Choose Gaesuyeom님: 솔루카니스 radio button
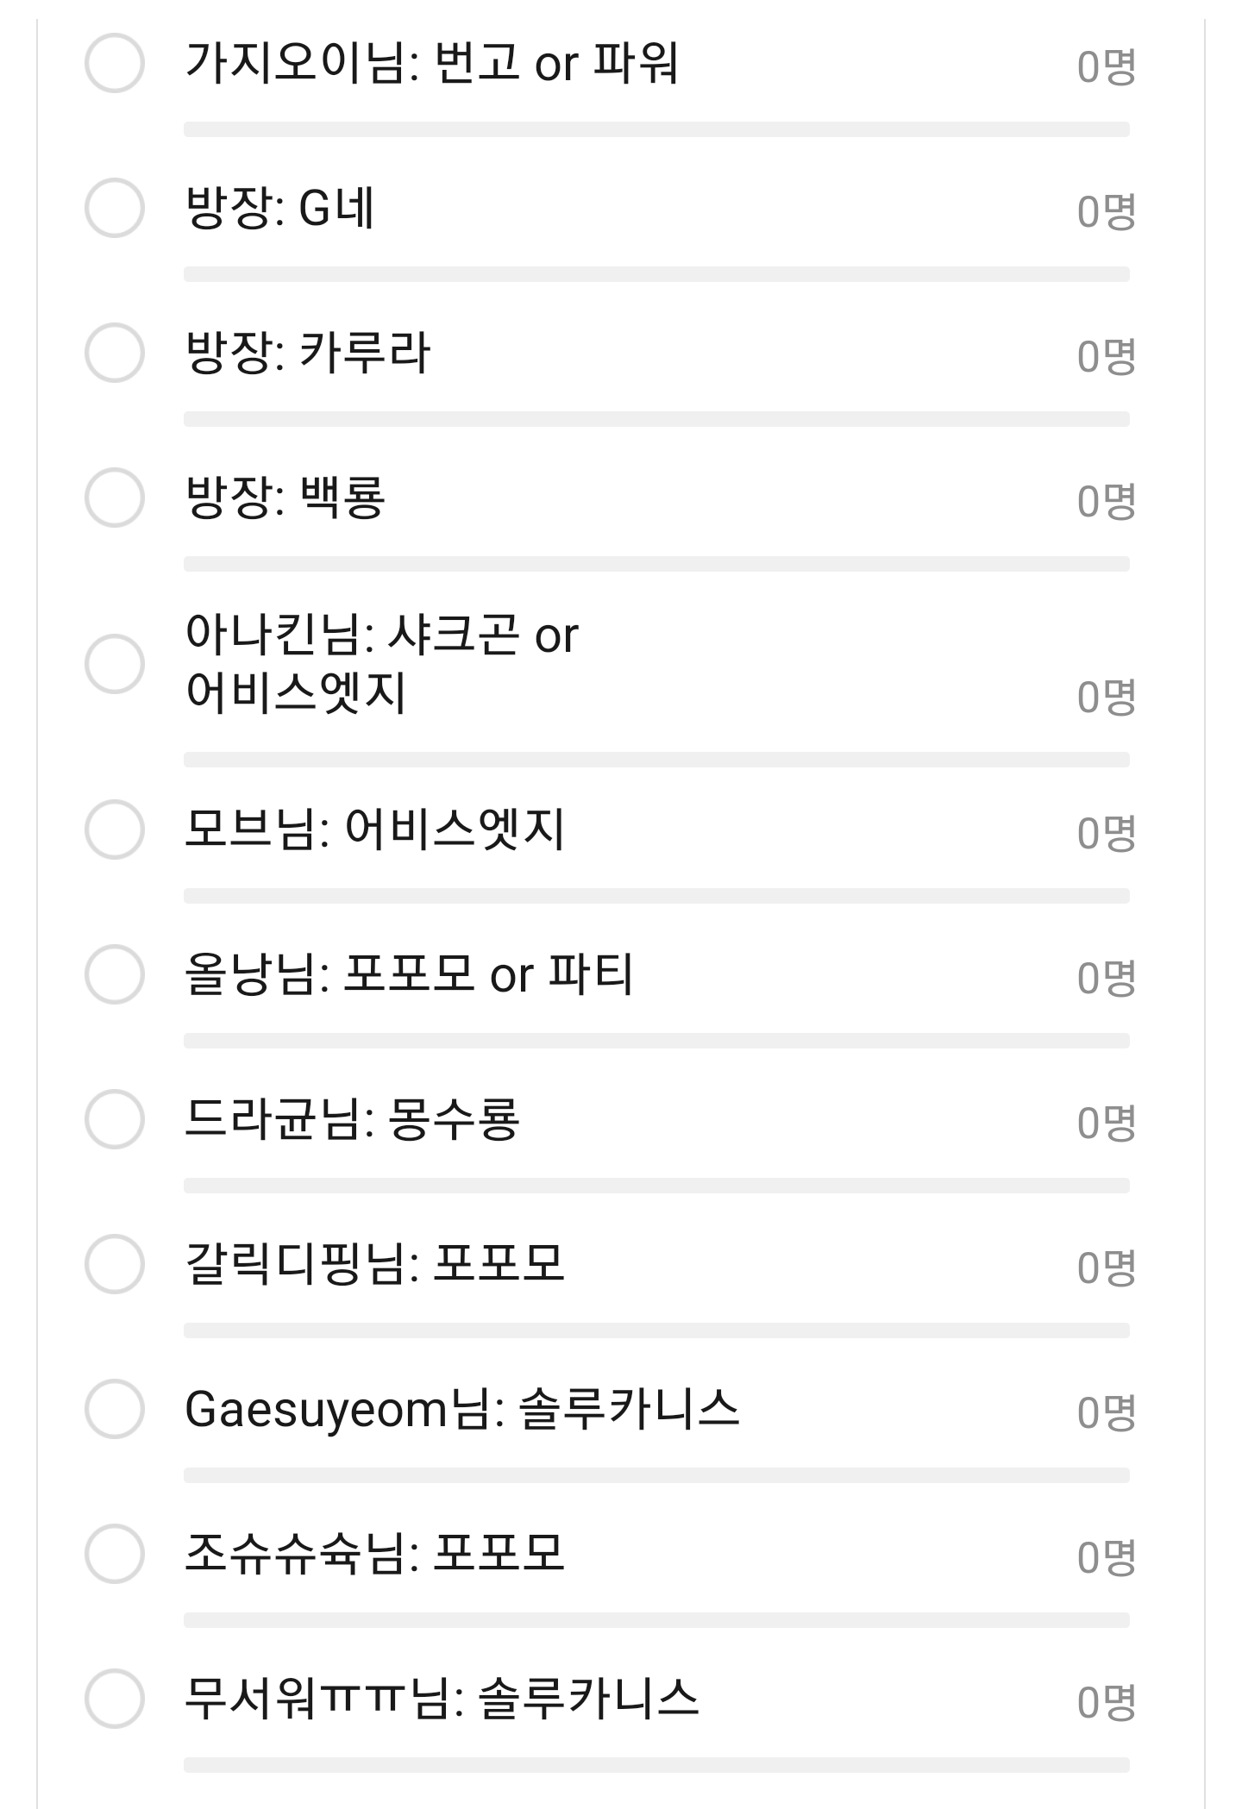 pos(115,1409)
